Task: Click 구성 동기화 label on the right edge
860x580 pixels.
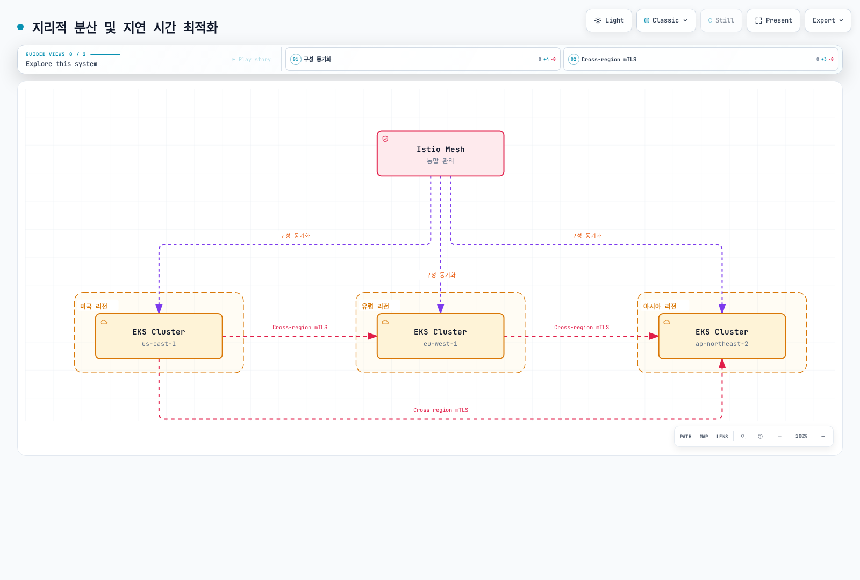Action: coord(586,236)
